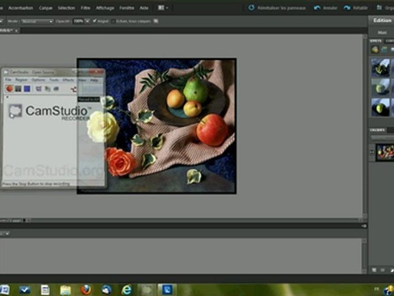394x296 pixels.
Task: Open the project bin dropdown arrow
Action: pos(7,234)
